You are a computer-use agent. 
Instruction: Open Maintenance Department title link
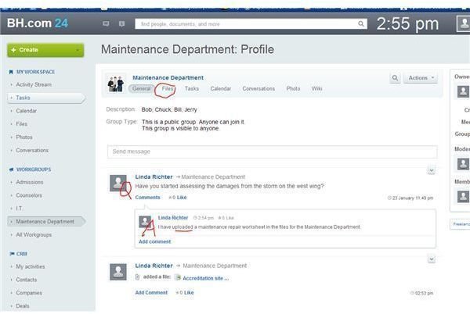168,77
